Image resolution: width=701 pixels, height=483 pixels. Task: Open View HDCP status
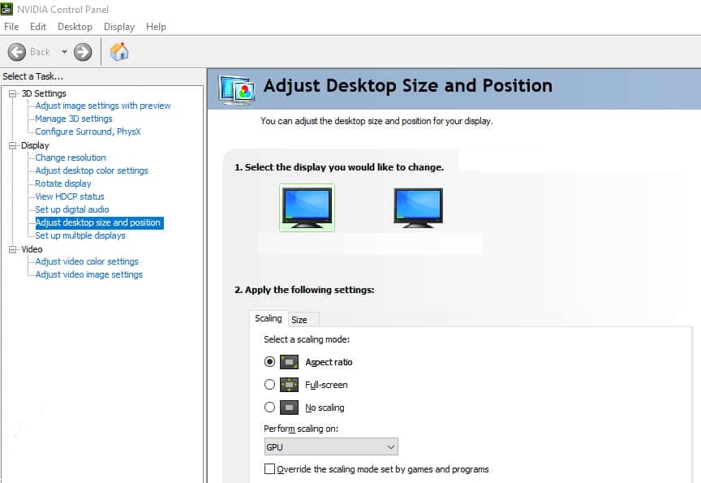coord(70,196)
